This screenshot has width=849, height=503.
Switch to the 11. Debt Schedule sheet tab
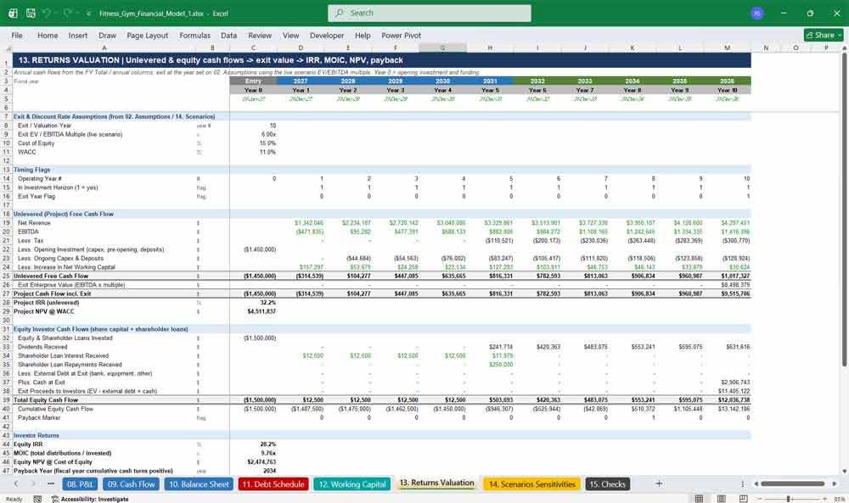(273, 484)
